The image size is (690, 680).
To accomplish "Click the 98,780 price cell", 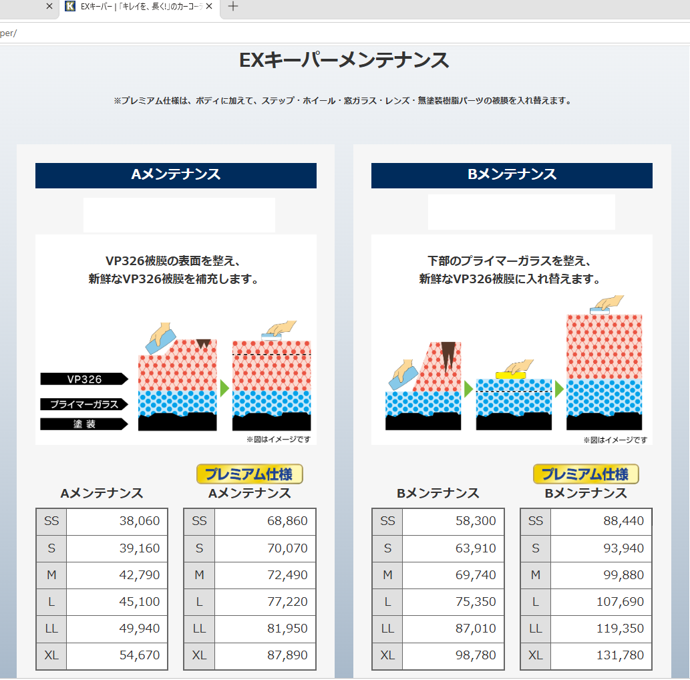I will pos(454,656).
